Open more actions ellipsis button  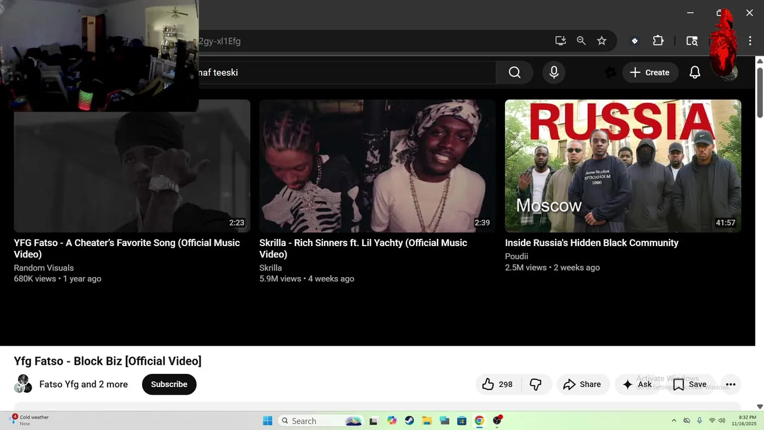[x=731, y=384]
